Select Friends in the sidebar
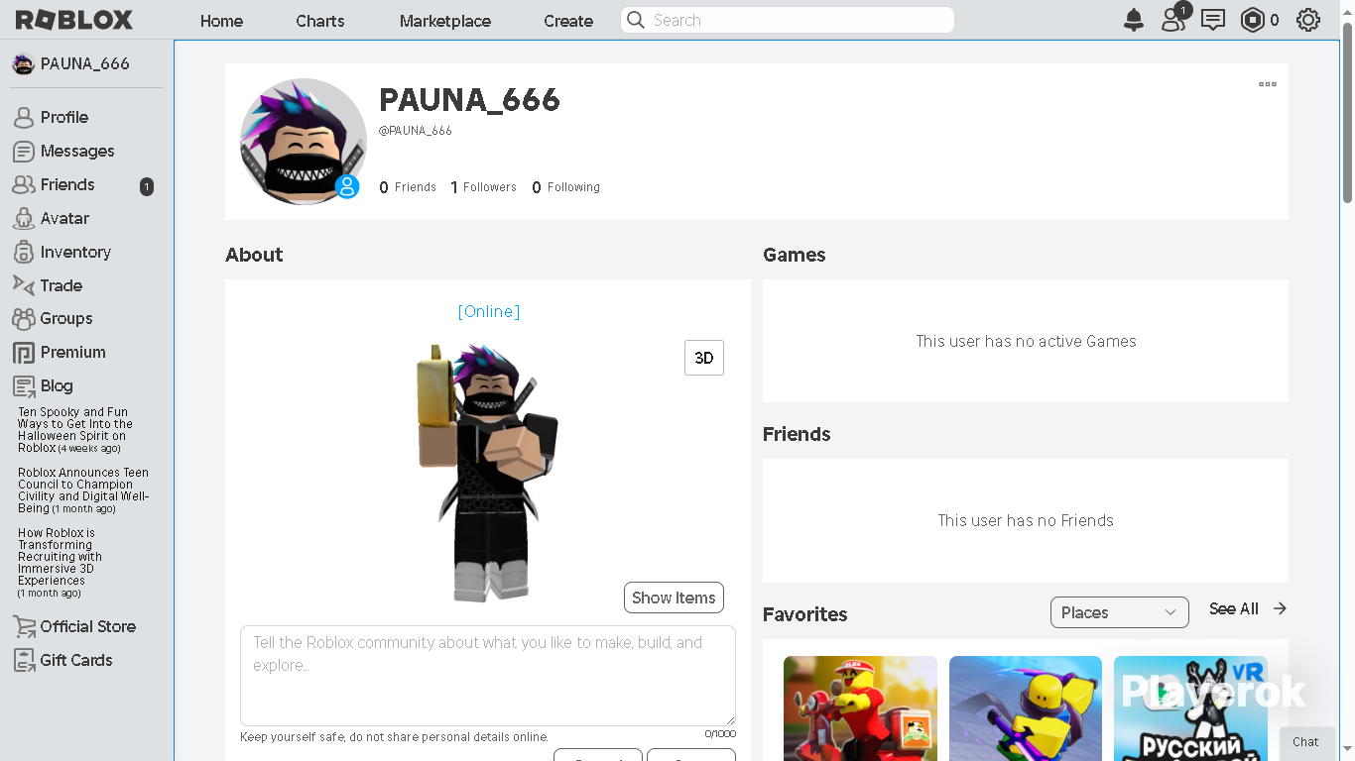This screenshot has width=1355, height=761. [67, 184]
